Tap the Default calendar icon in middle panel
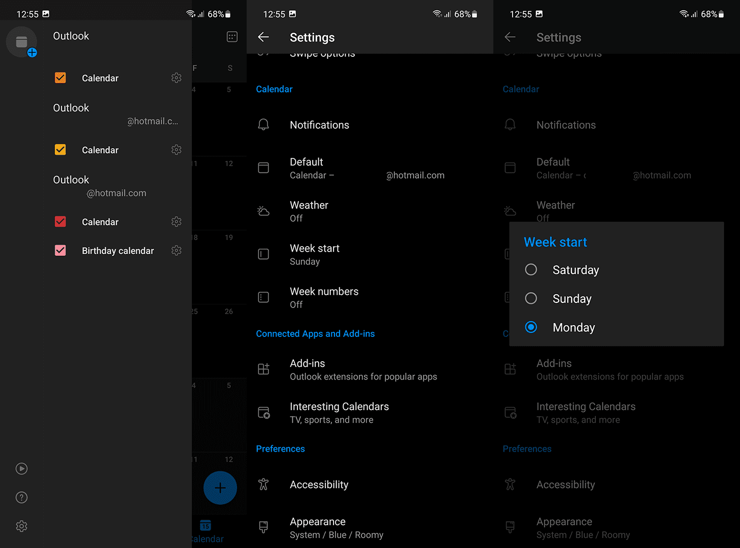This screenshot has width=740, height=548. click(263, 168)
